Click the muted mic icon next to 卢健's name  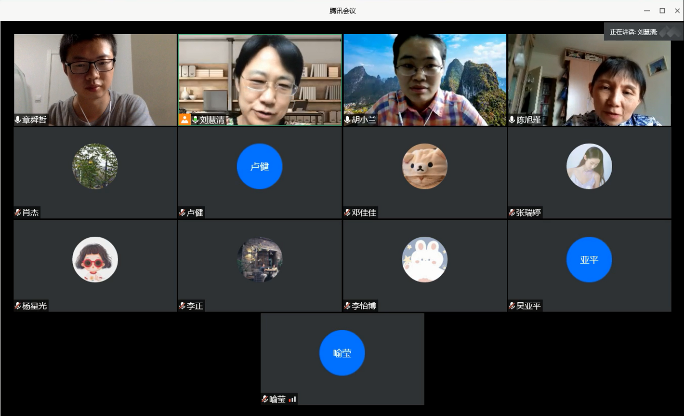[183, 213]
